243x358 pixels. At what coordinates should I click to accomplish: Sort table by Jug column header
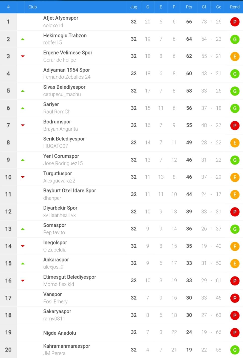(134, 7)
